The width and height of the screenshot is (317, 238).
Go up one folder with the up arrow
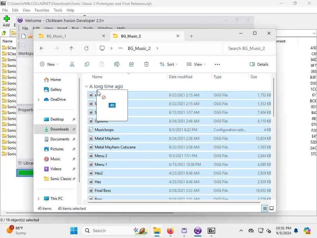tap(72, 48)
